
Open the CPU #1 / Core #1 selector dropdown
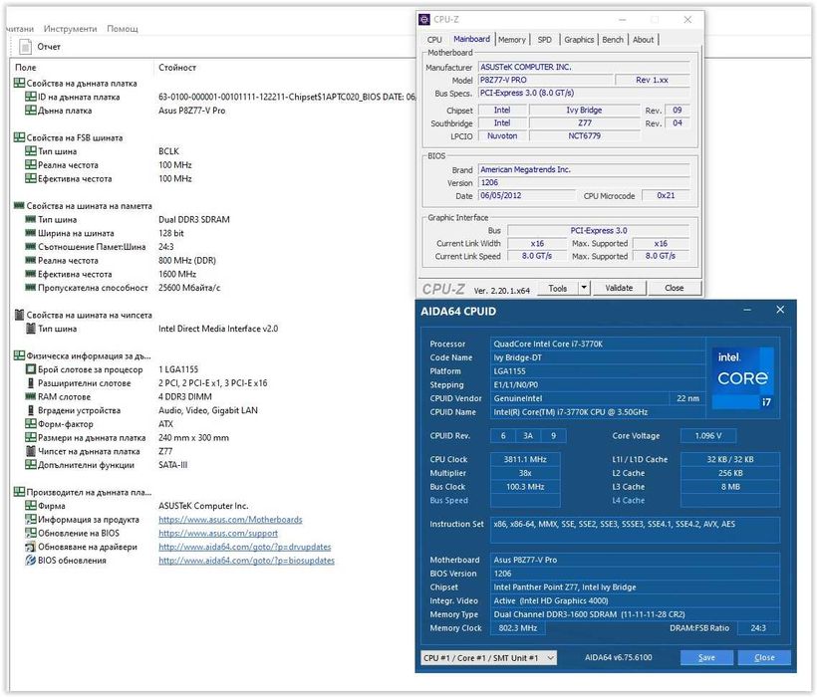pos(488,658)
